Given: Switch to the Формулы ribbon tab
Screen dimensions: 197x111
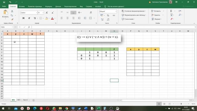Looking at the screenshot, I should tap(49, 6).
